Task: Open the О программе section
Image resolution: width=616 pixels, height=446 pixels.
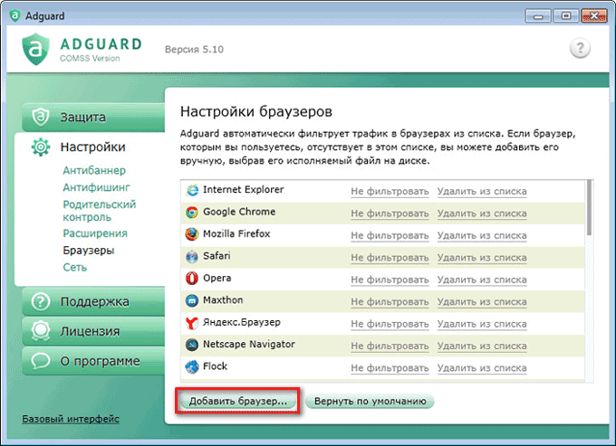Action: [93, 361]
